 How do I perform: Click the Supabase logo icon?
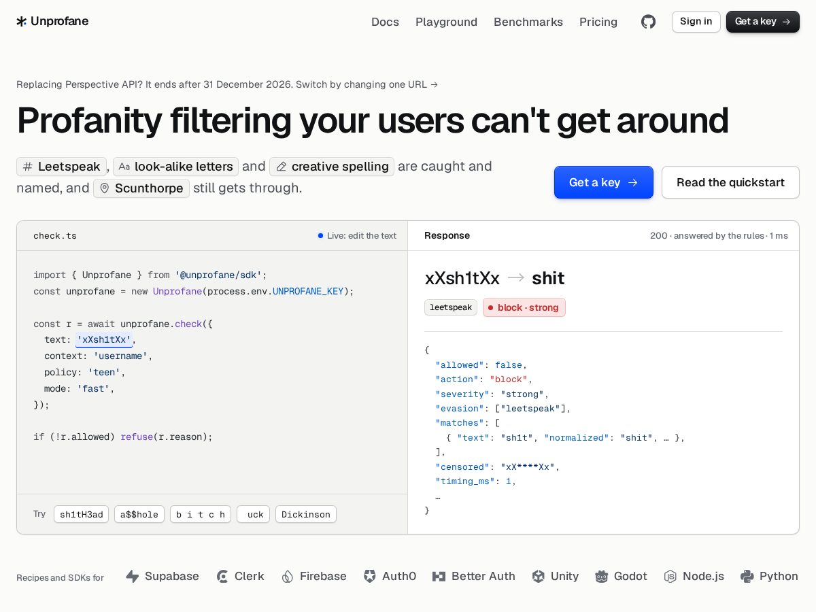coord(133,576)
